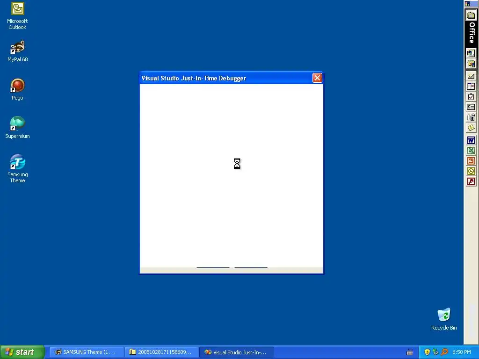
Task: Click Visual Studio Just-In-Time taskbar button
Action: click(x=237, y=352)
